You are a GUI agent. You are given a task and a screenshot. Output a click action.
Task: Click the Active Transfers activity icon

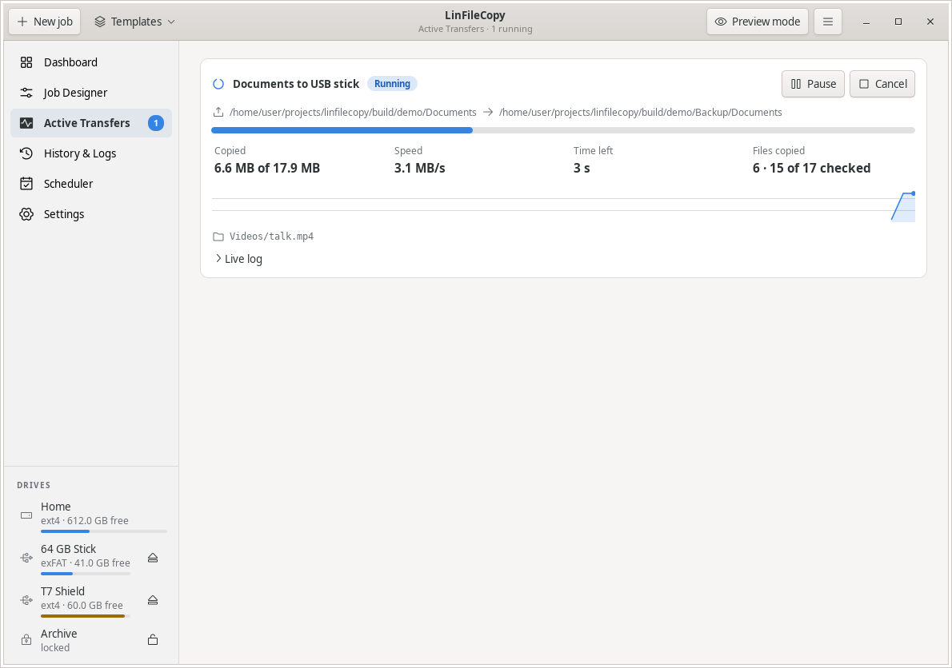click(x=26, y=123)
